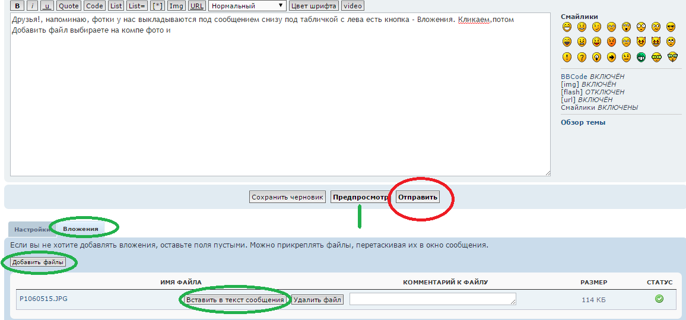Insert the surprised open-mouth smiley

626,27
